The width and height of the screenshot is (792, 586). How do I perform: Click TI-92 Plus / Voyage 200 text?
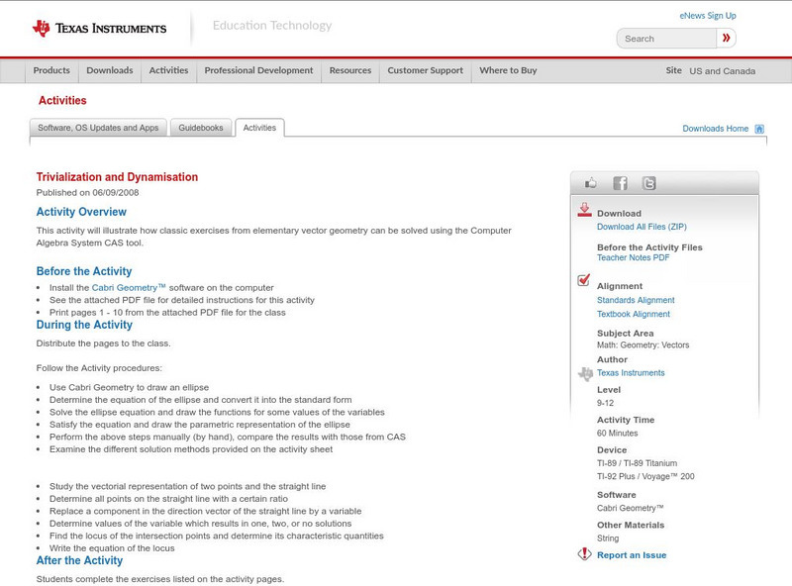click(x=645, y=476)
